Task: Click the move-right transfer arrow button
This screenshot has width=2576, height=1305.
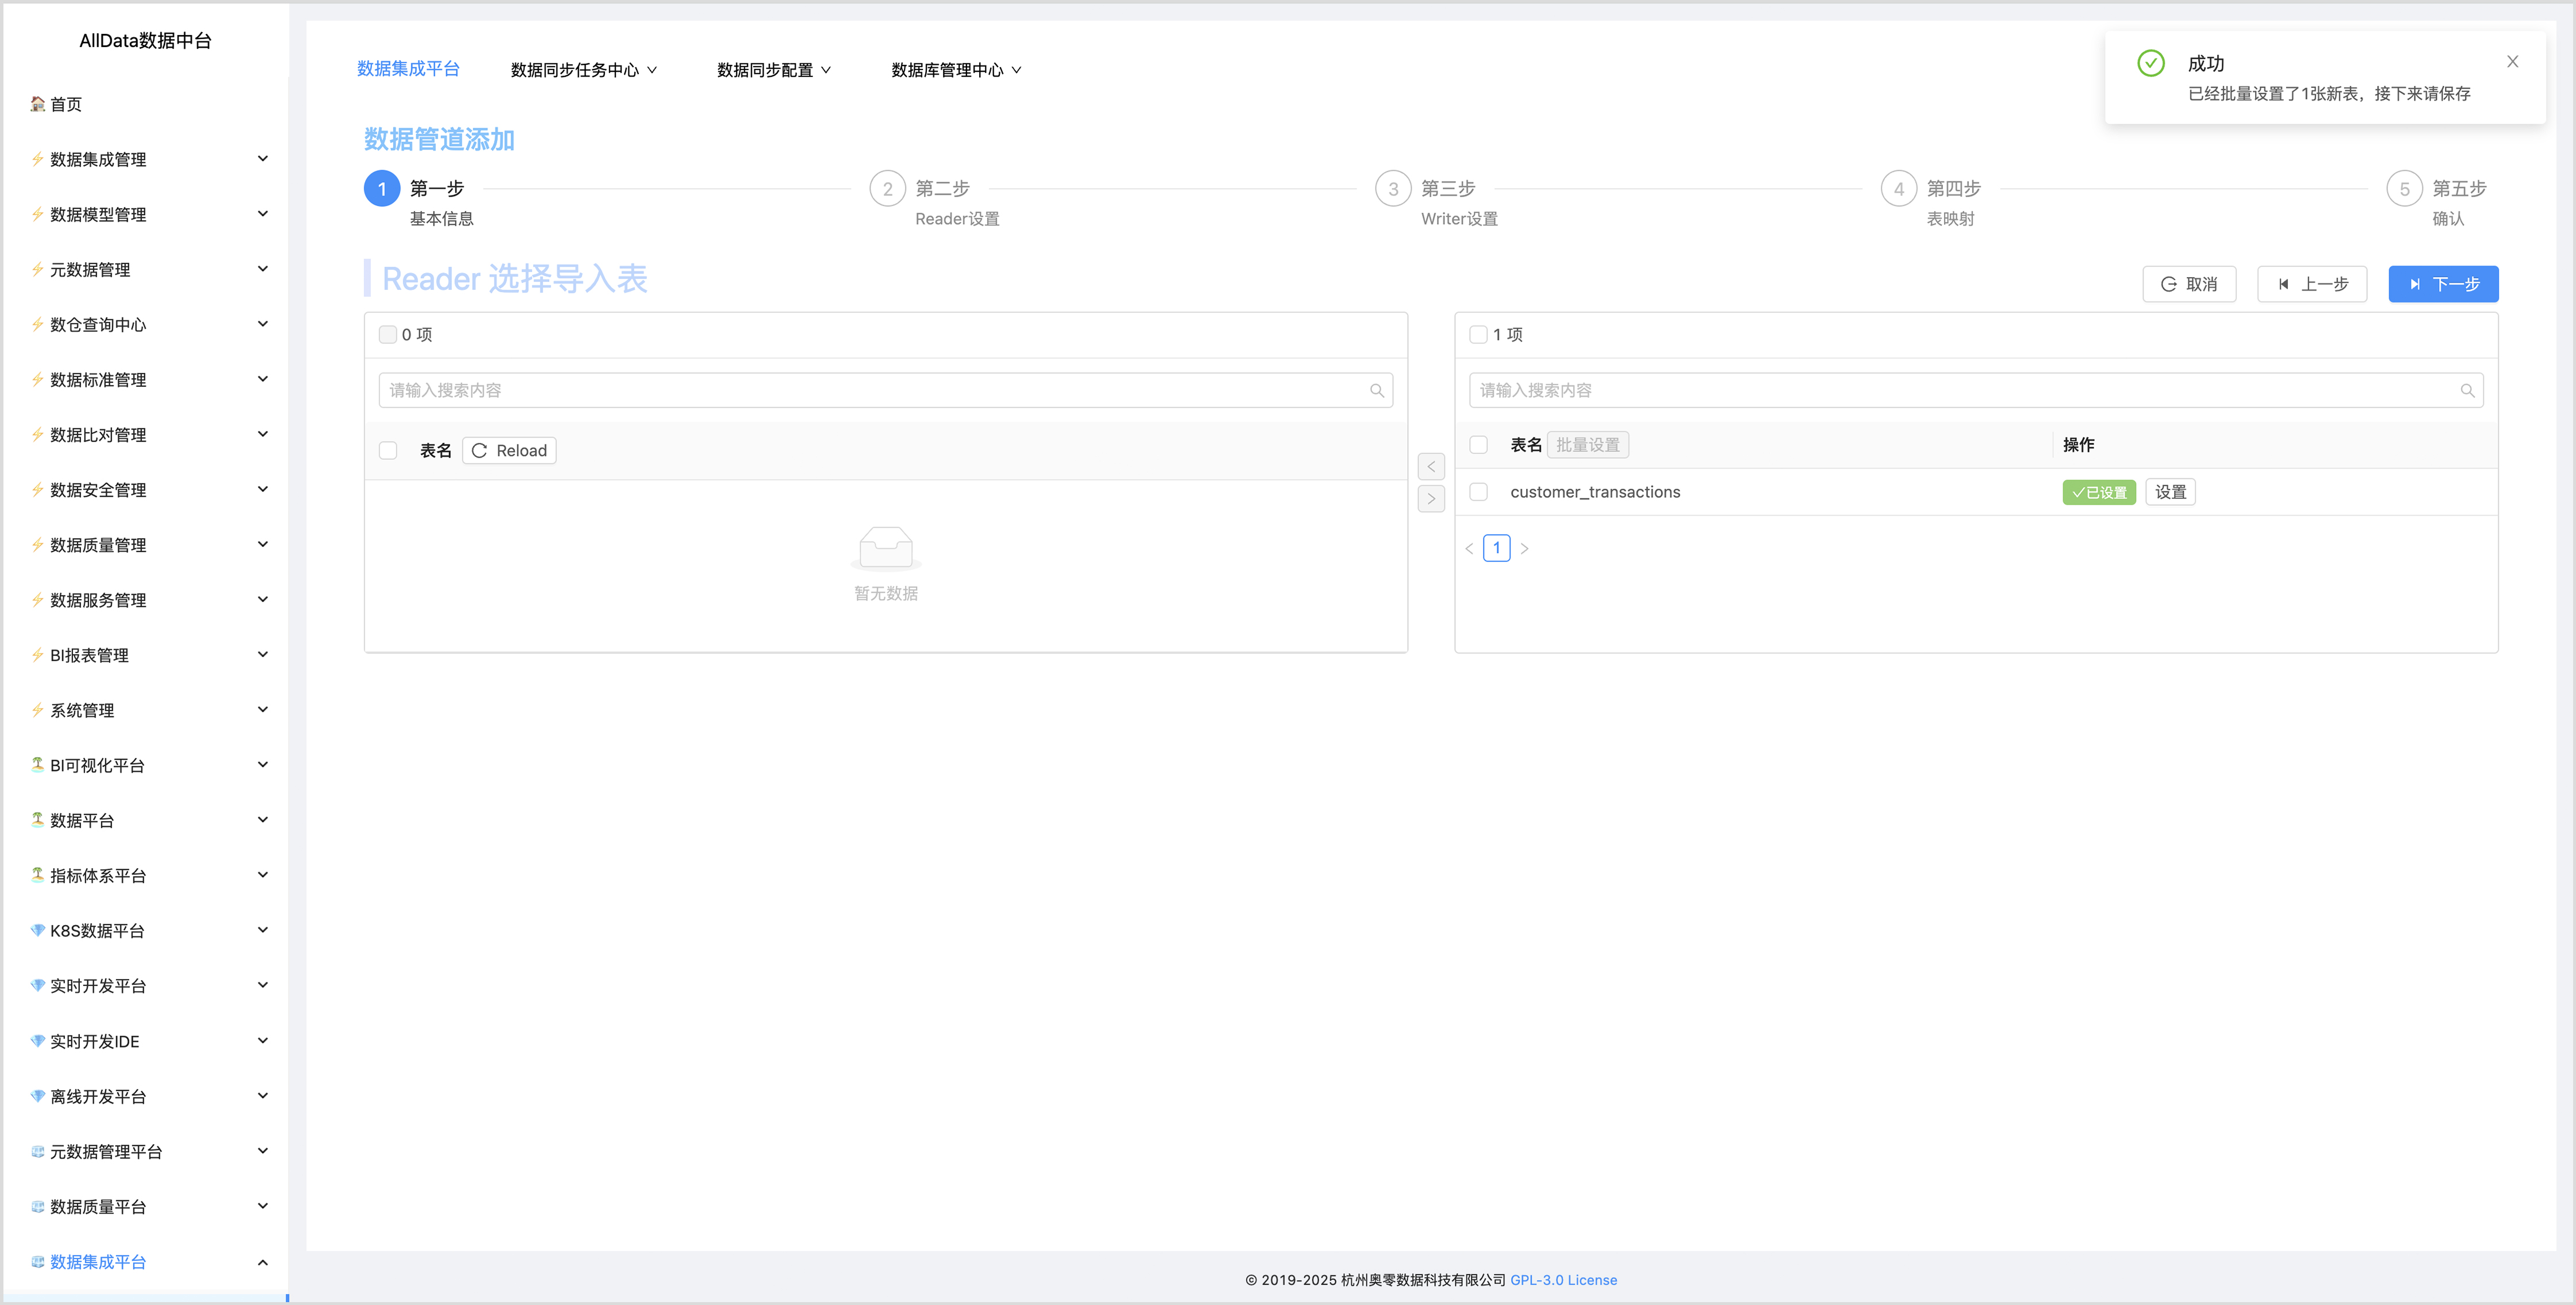Action: (x=1431, y=499)
